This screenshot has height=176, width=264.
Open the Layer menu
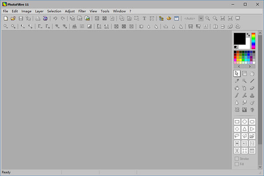[x=39, y=11]
